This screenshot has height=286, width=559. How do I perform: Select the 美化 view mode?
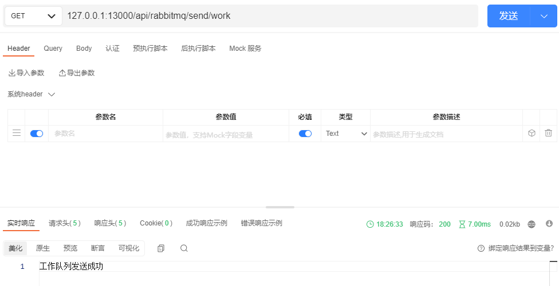point(15,248)
